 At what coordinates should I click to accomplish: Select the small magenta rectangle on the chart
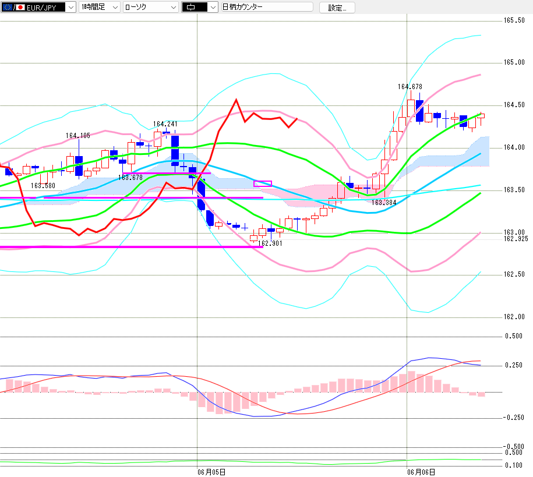pyautogui.click(x=263, y=183)
